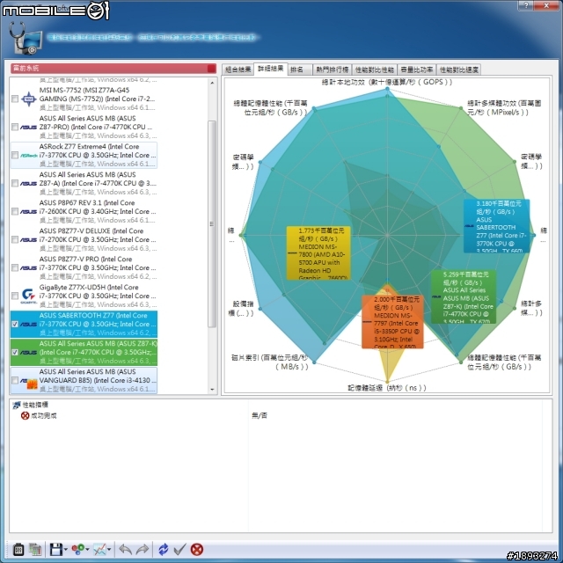
Task: Click the logo in VANGUARD B85 row
Action: tap(29, 383)
